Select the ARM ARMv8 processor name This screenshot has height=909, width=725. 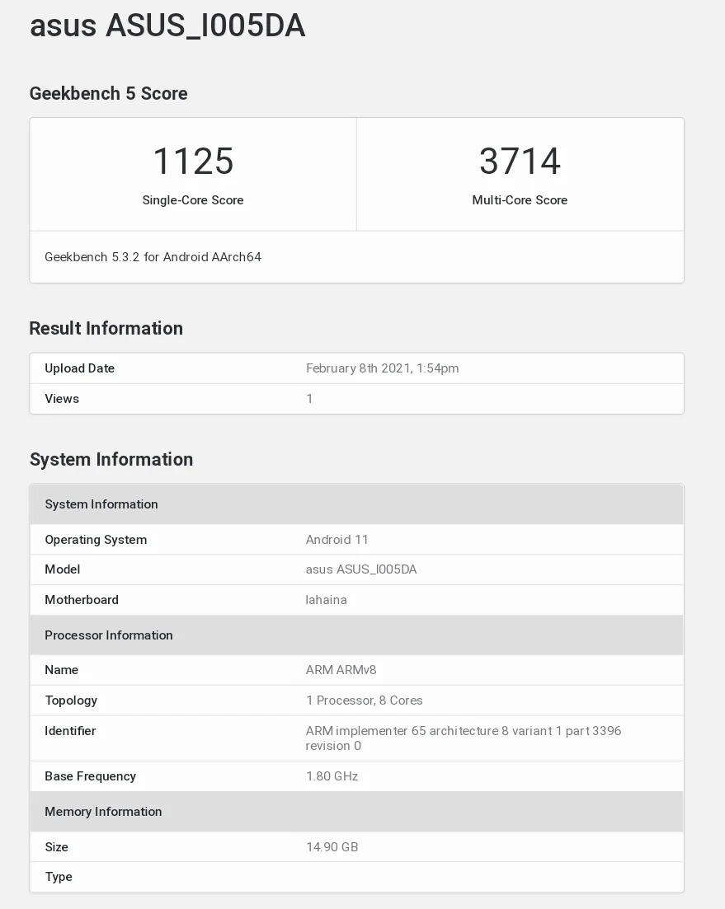[x=341, y=670]
